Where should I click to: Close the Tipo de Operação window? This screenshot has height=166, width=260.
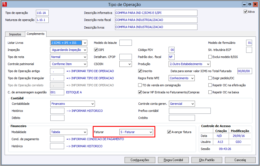(x=255, y=4)
